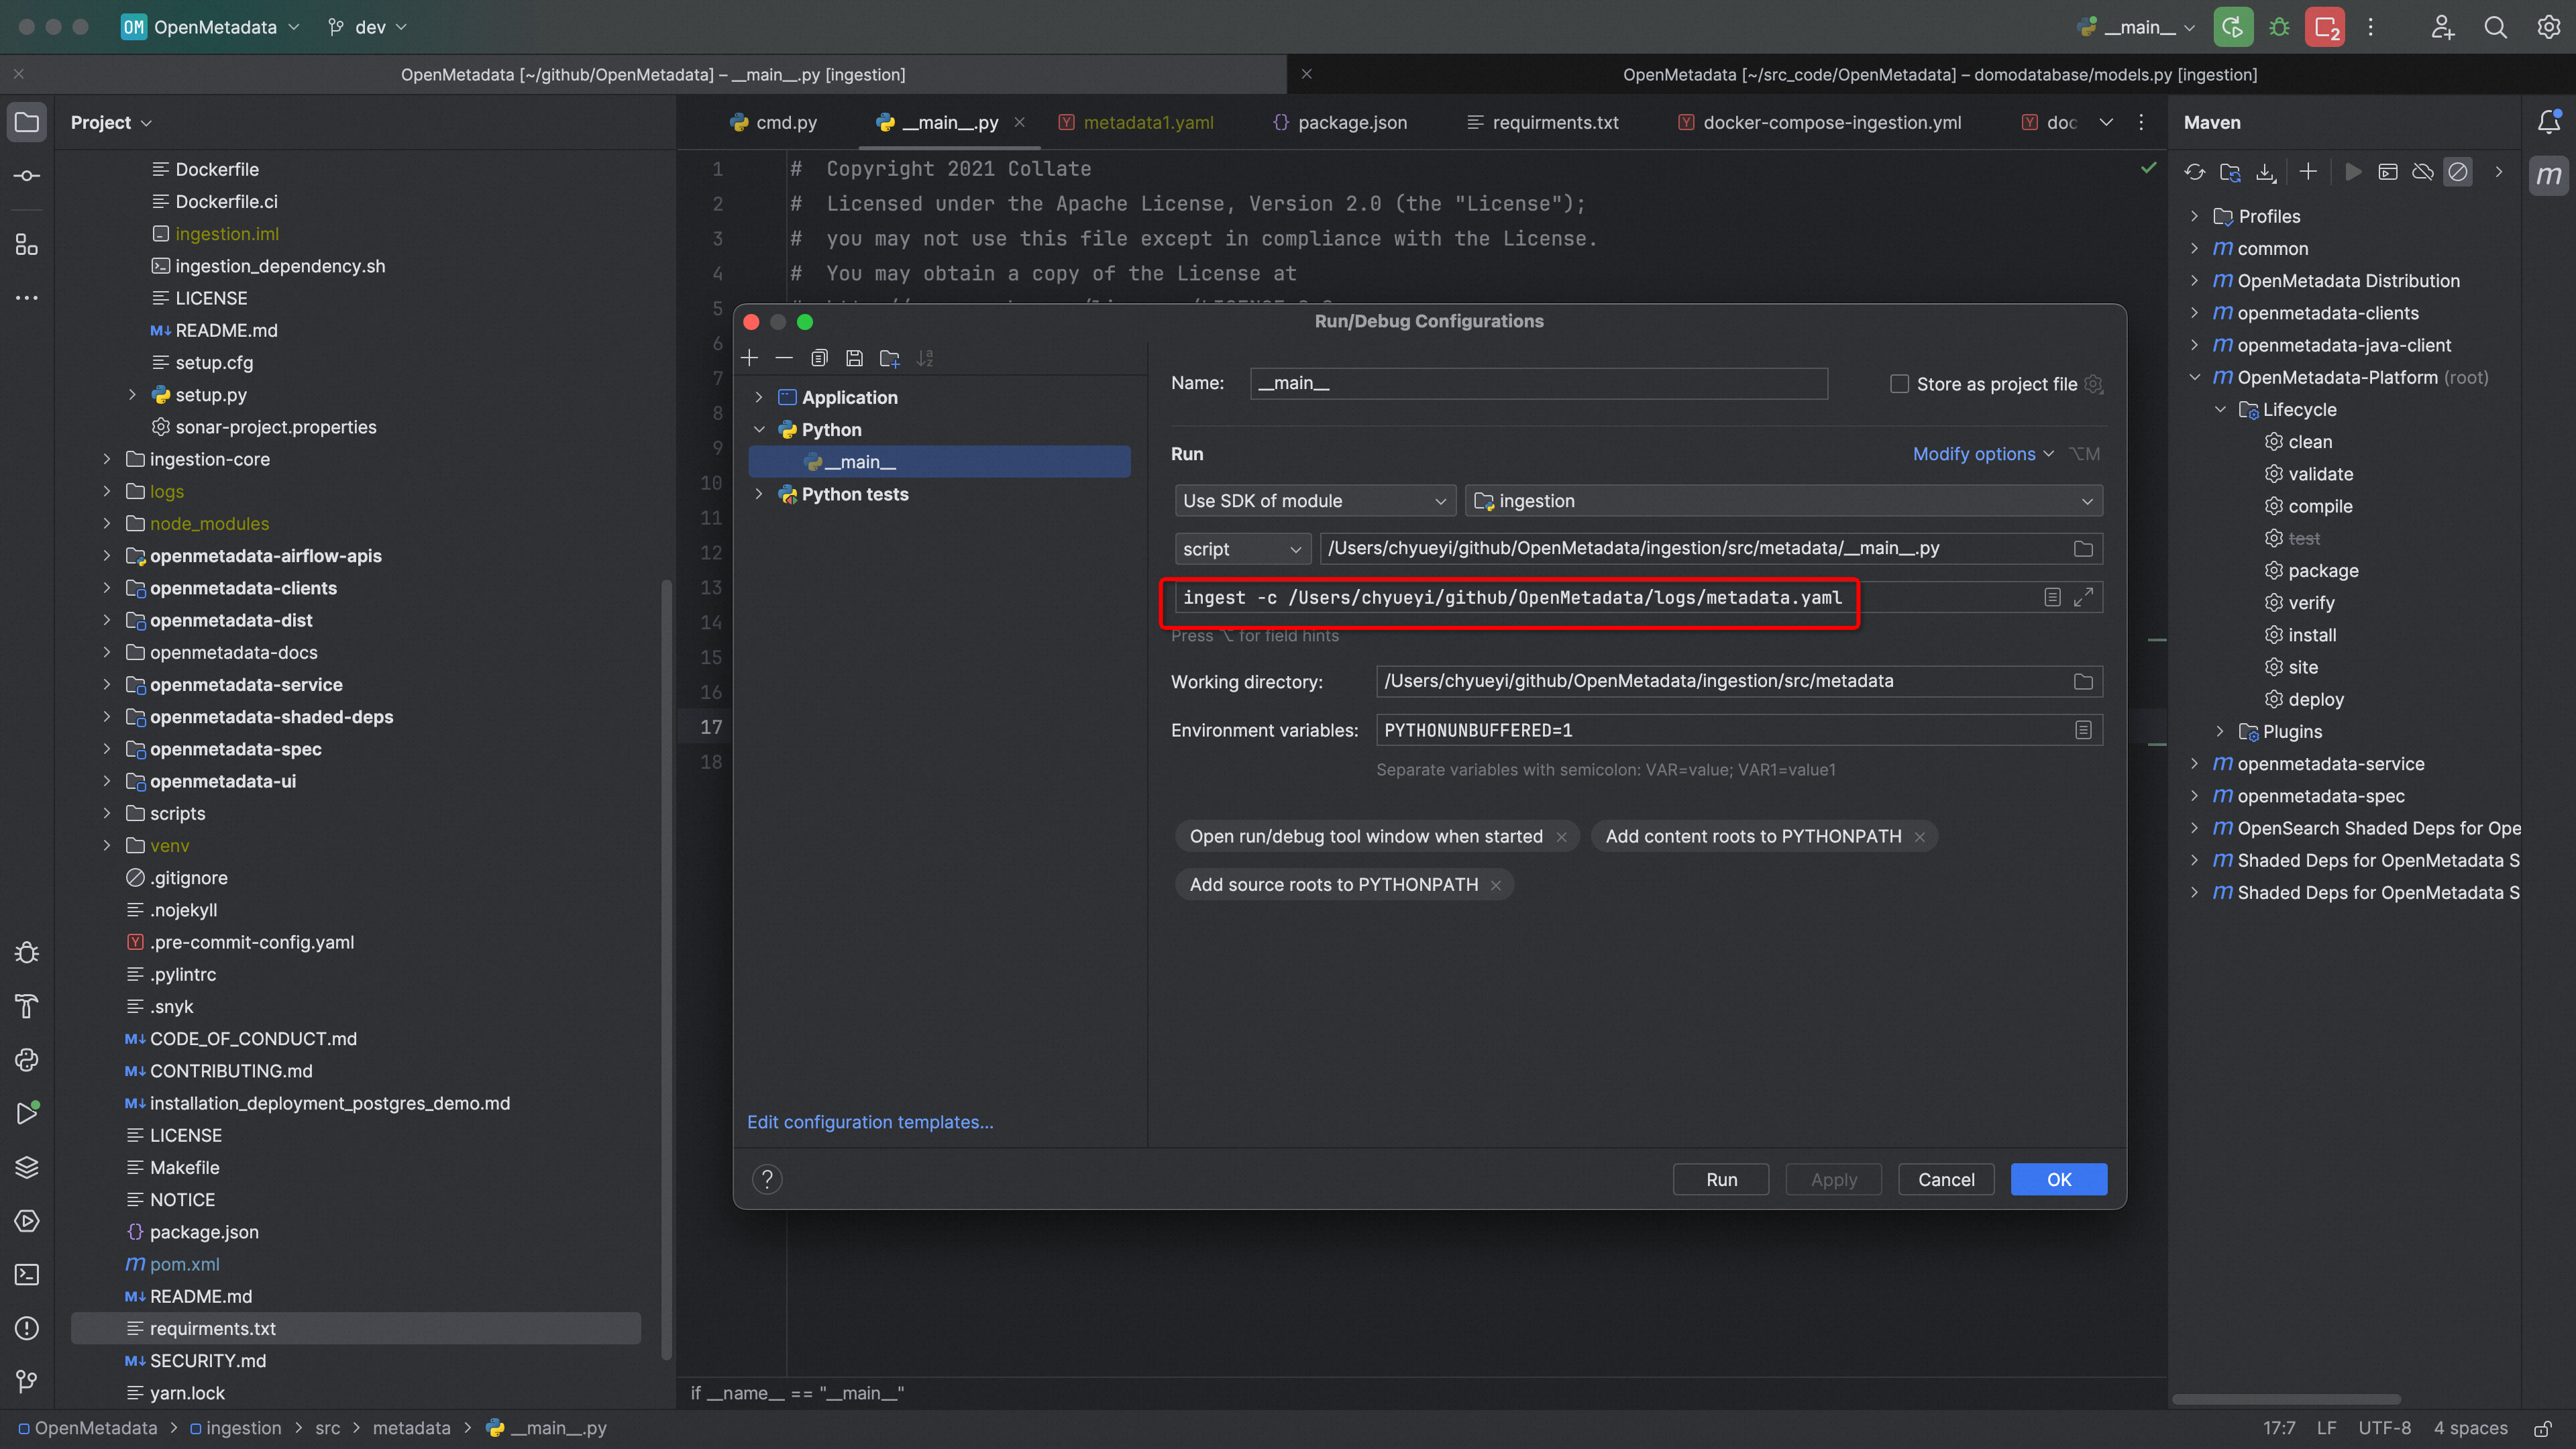Click the Maven panel horizontal scrollbar
2576x1449 pixels.
pos(2286,1399)
